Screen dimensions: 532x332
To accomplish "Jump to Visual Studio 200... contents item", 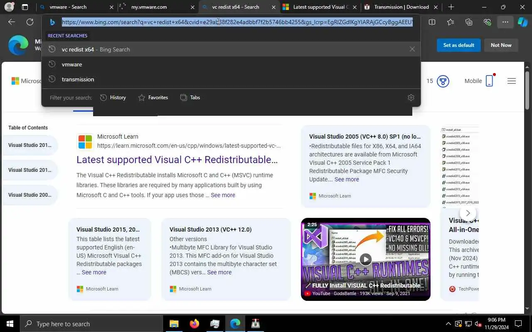I will tap(30, 195).
